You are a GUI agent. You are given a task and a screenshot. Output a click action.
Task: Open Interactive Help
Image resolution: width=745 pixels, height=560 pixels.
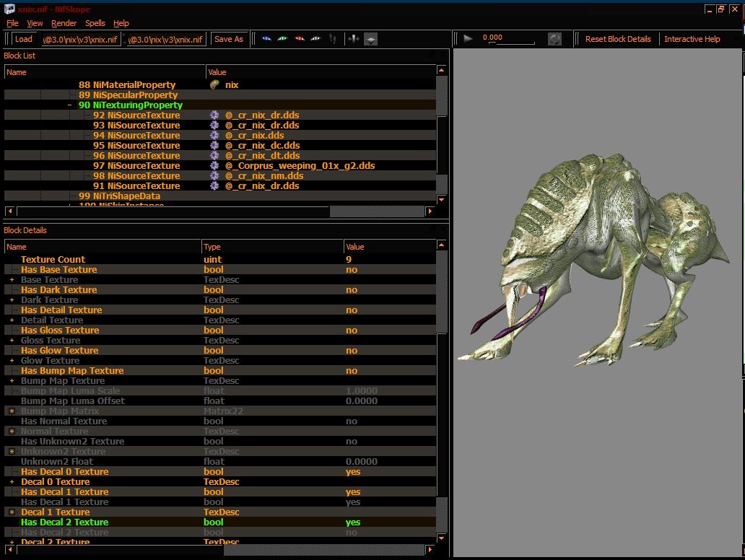click(x=692, y=39)
